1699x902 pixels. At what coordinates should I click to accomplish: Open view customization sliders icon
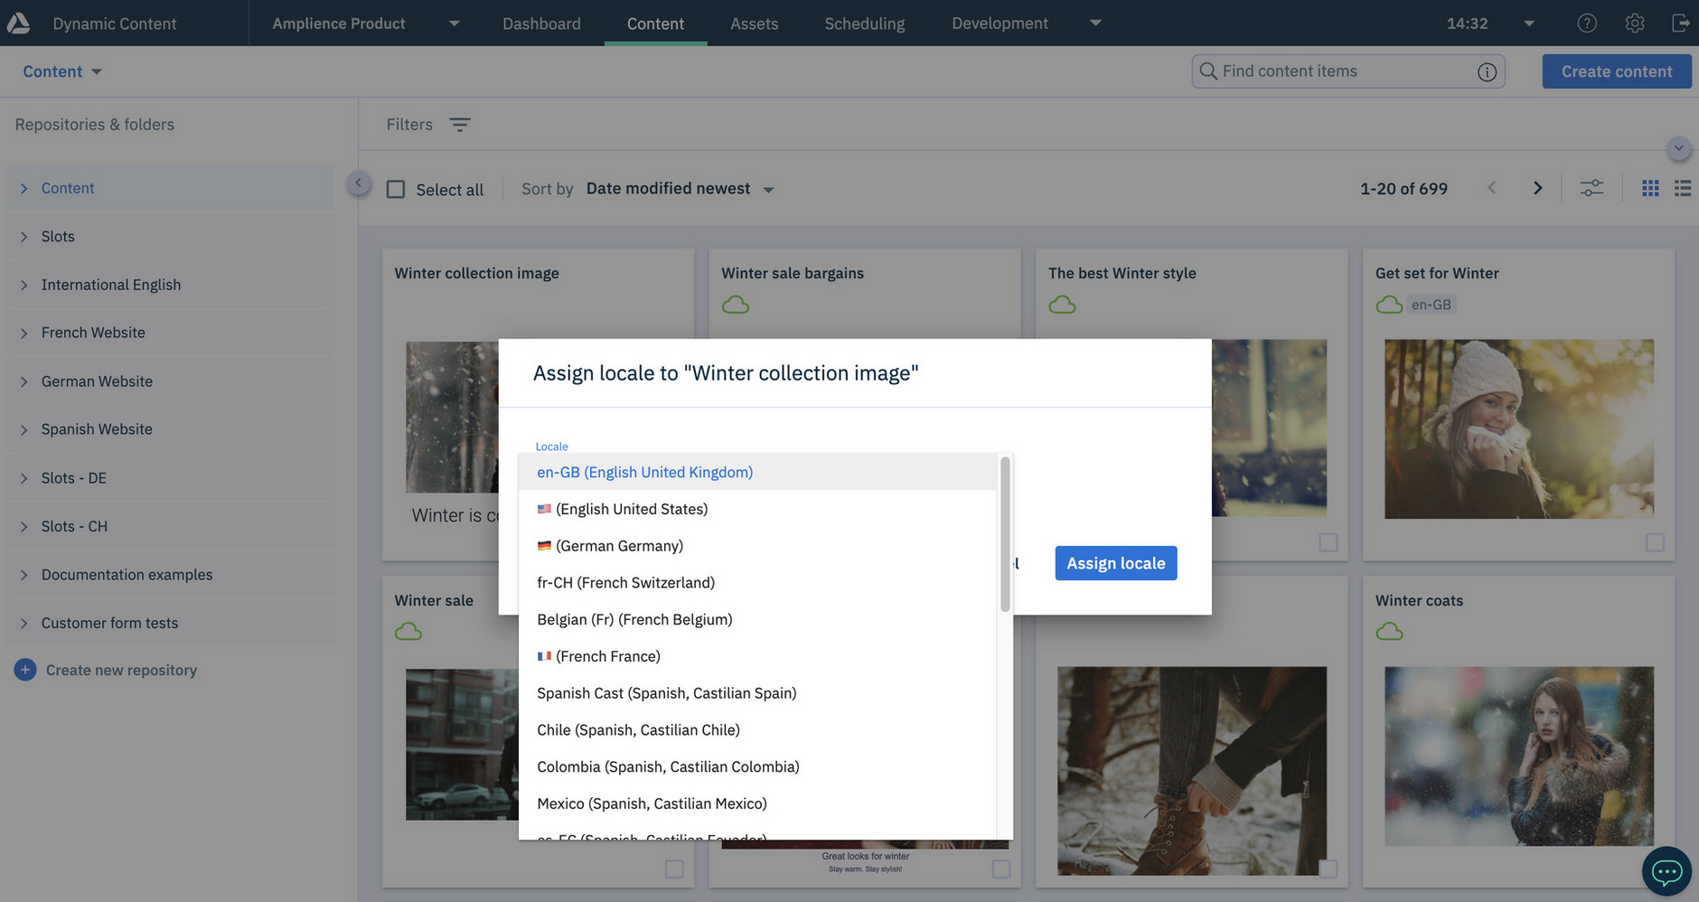point(1591,188)
